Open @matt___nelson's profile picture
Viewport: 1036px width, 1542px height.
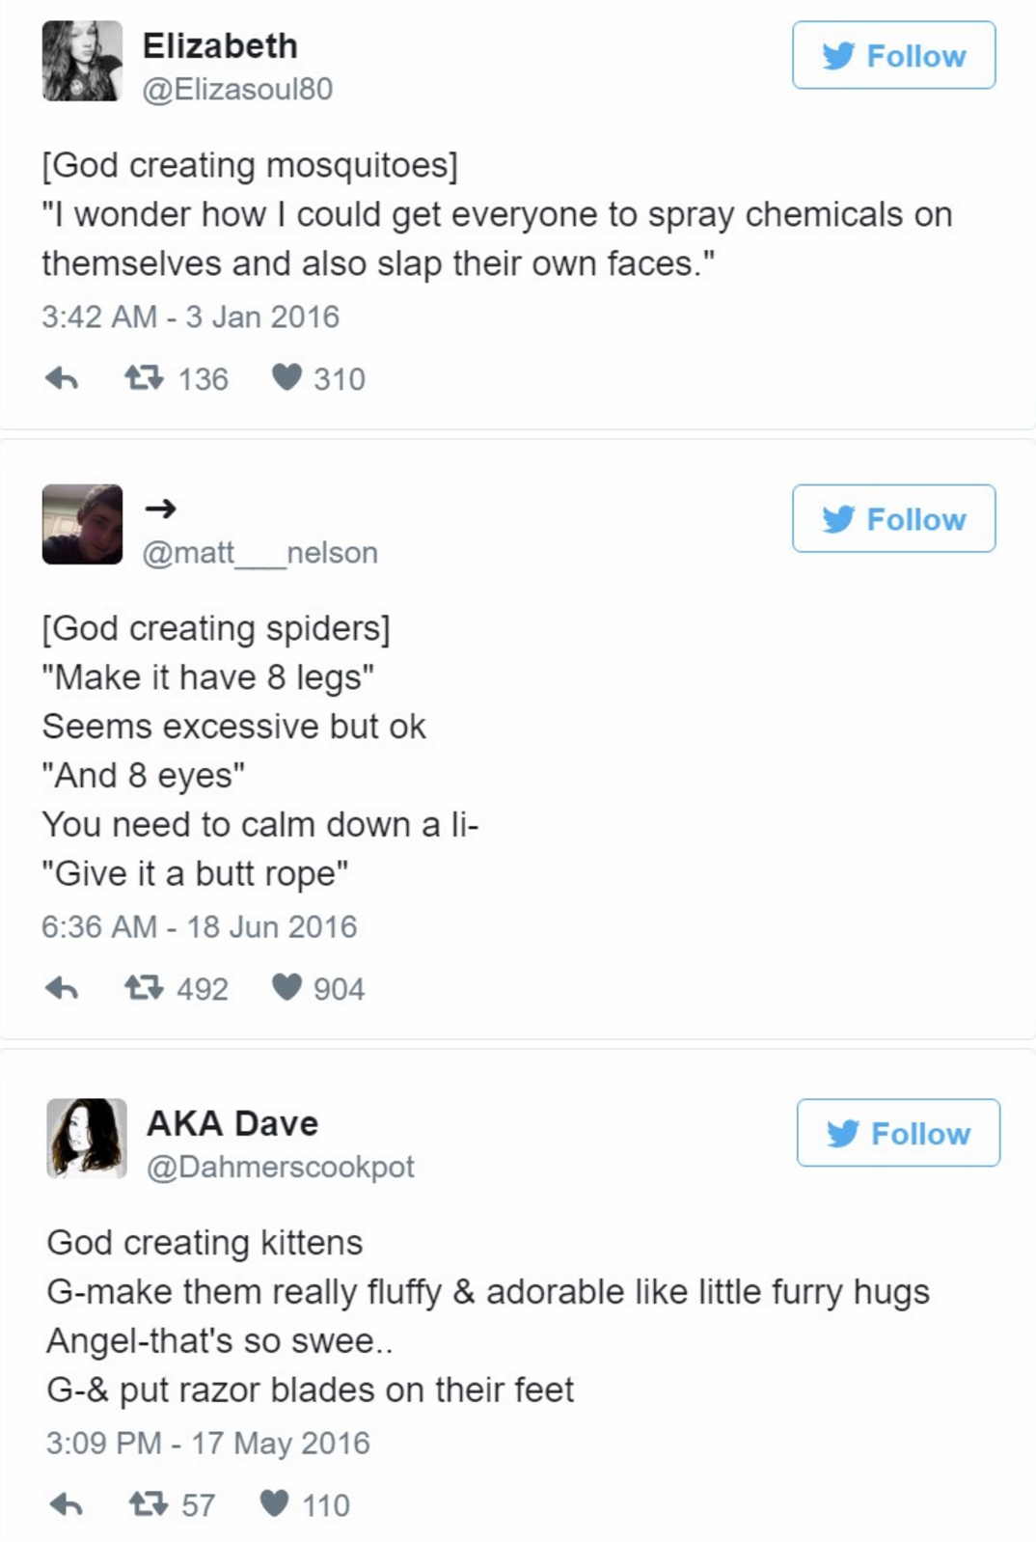click(x=83, y=524)
